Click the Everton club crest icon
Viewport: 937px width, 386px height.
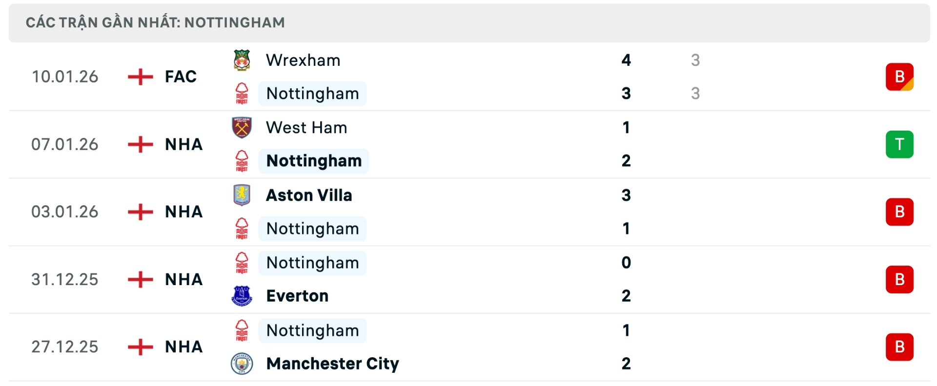242,296
